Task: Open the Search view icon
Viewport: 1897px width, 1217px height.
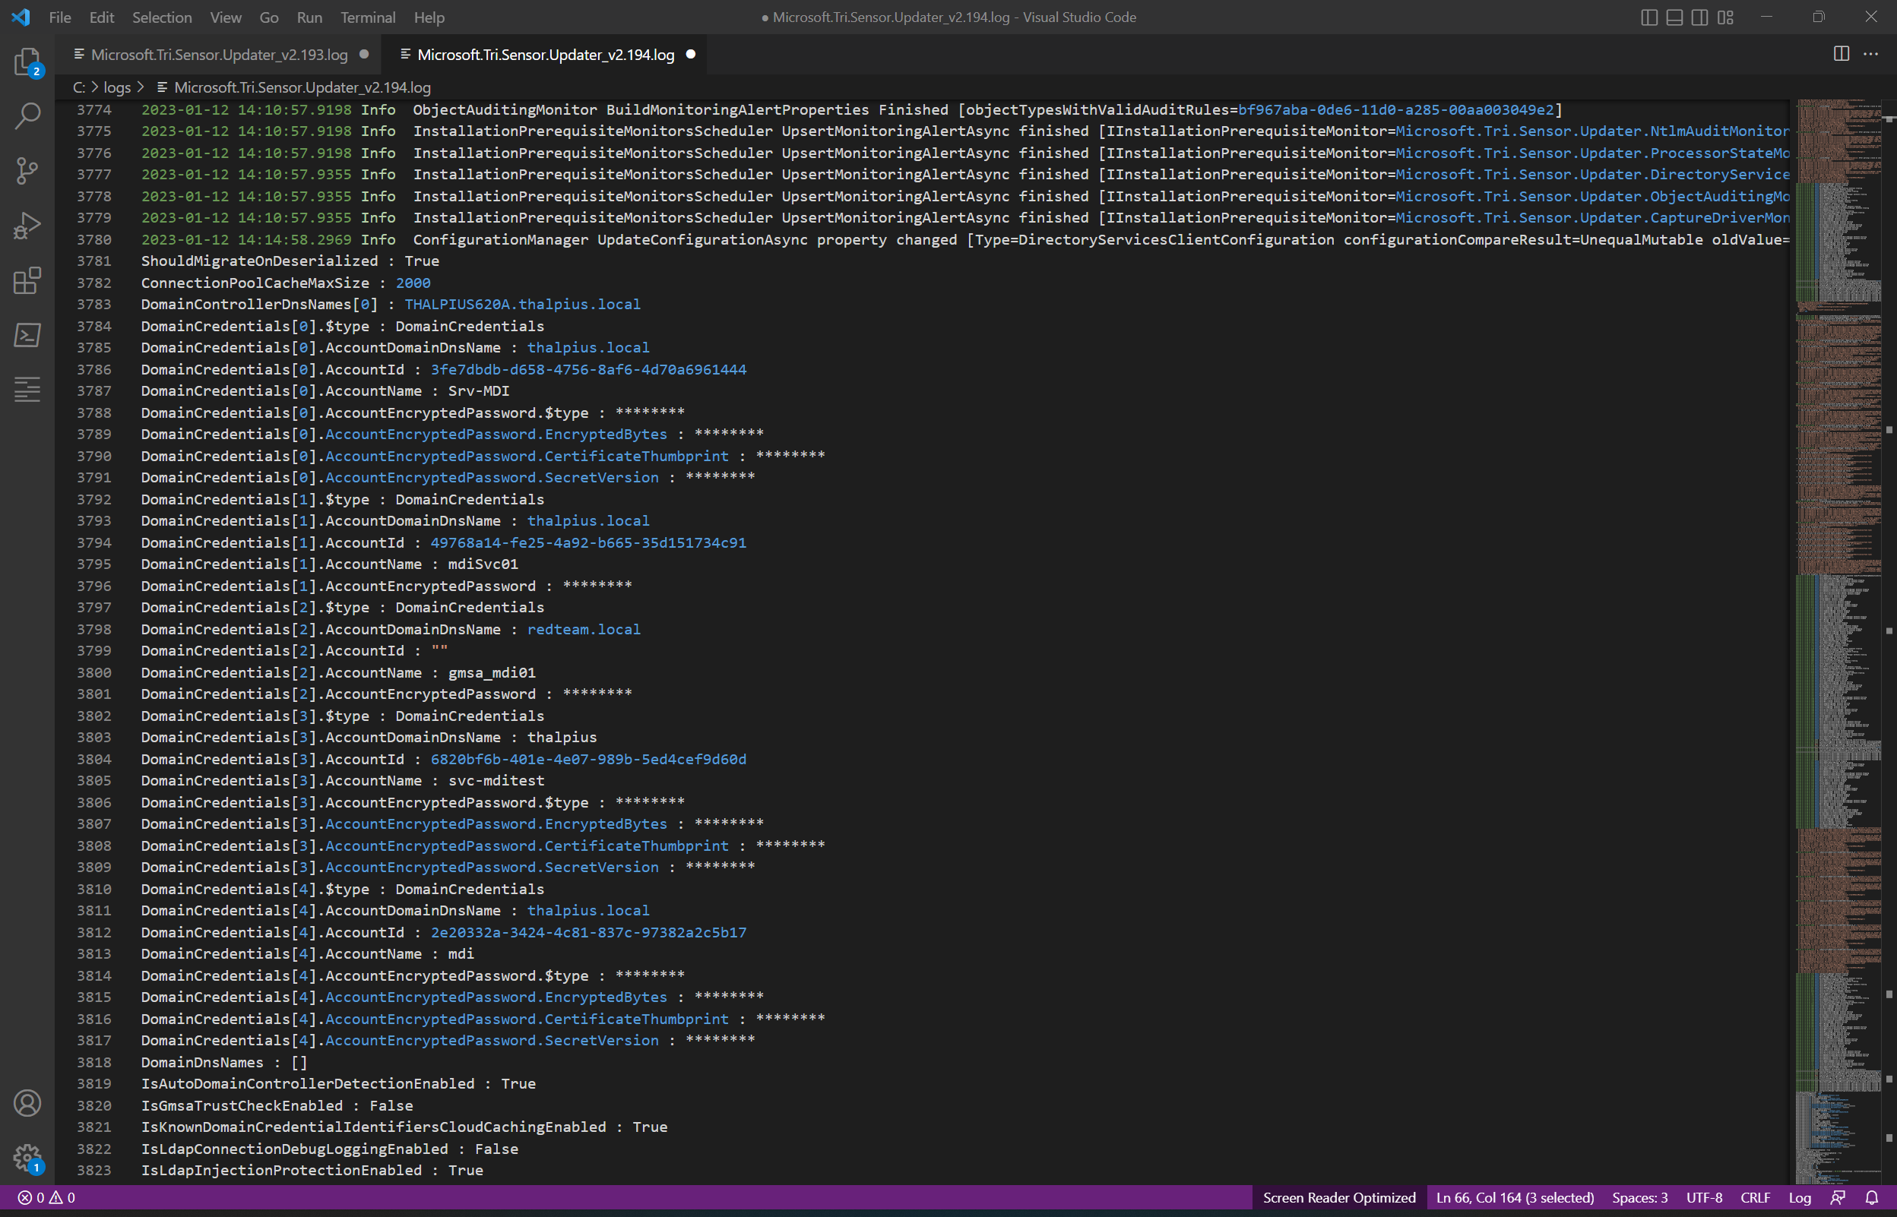Action: [27, 116]
